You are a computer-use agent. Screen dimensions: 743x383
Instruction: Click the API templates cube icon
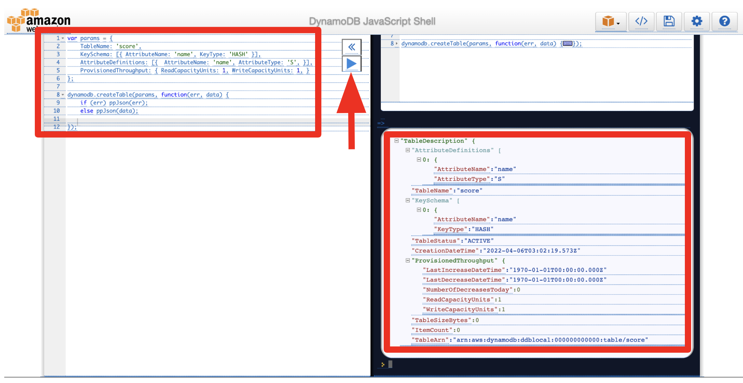(x=608, y=21)
